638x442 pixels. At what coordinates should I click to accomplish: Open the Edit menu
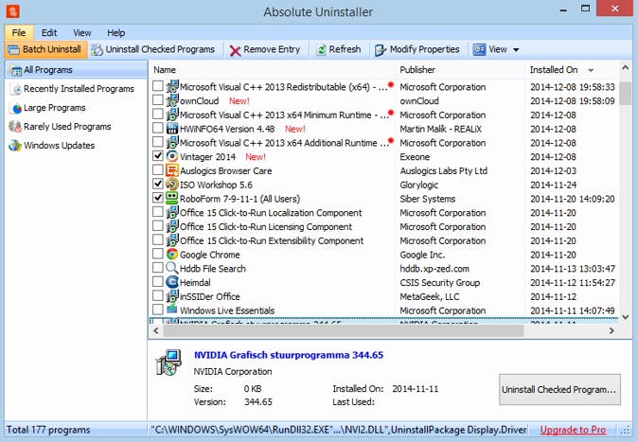pos(49,32)
